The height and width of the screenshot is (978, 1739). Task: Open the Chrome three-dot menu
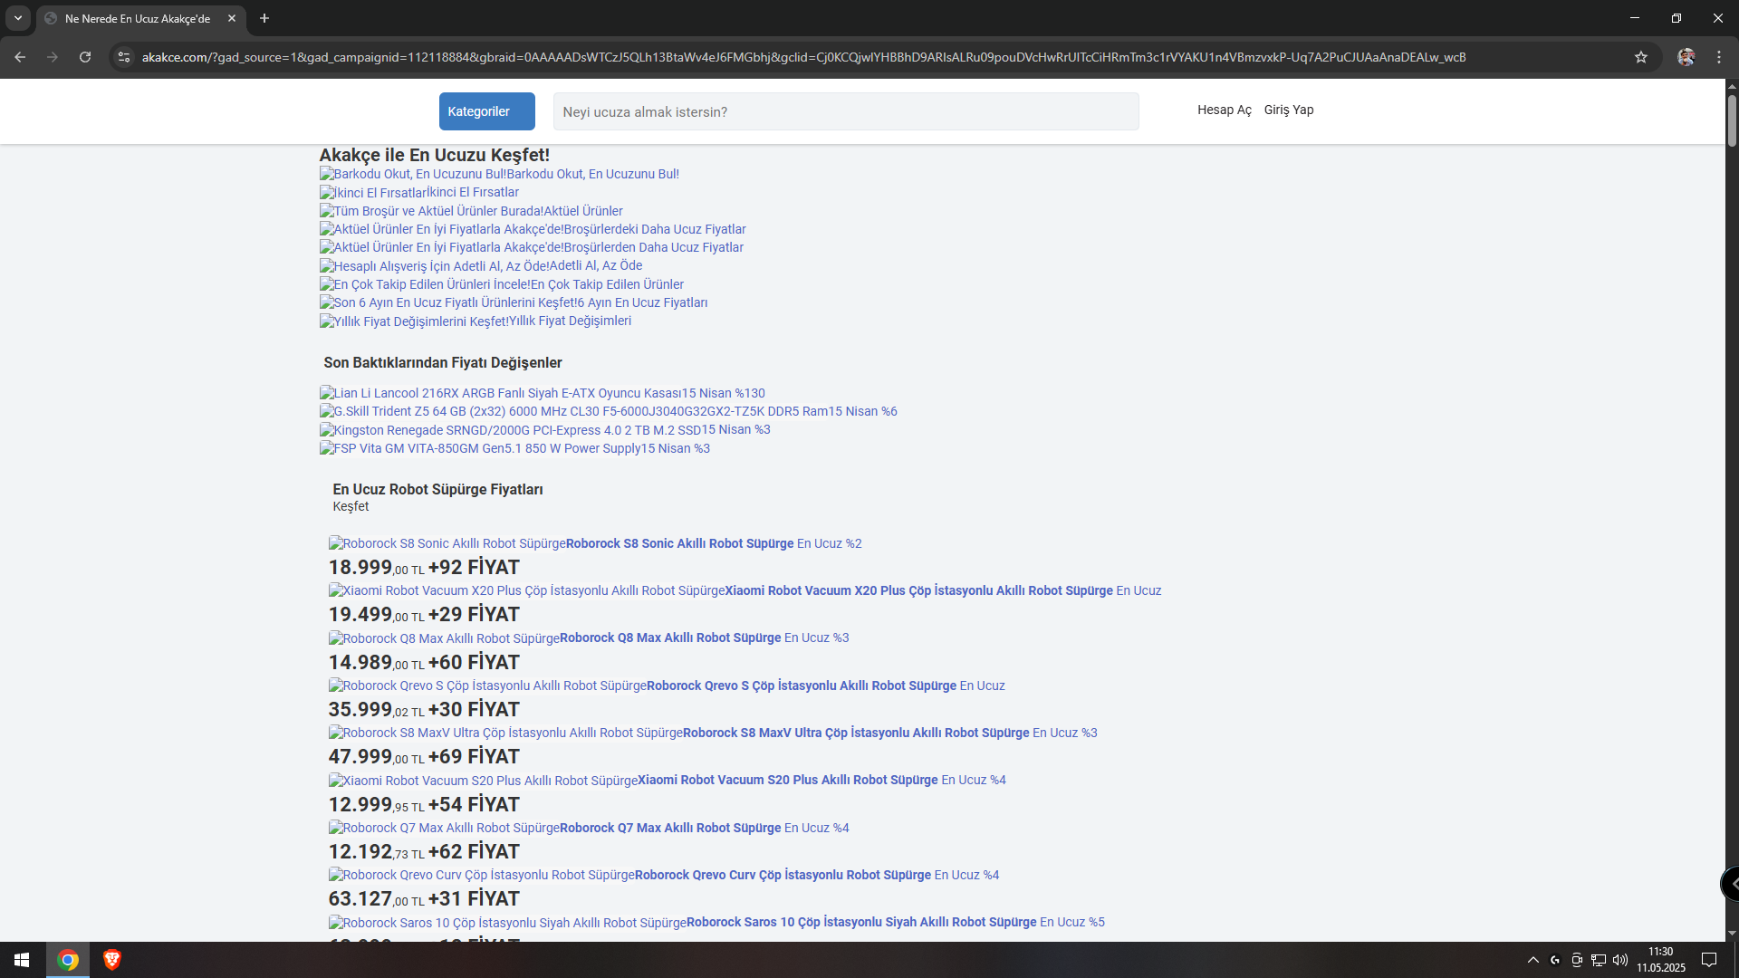click(x=1719, y=57)
